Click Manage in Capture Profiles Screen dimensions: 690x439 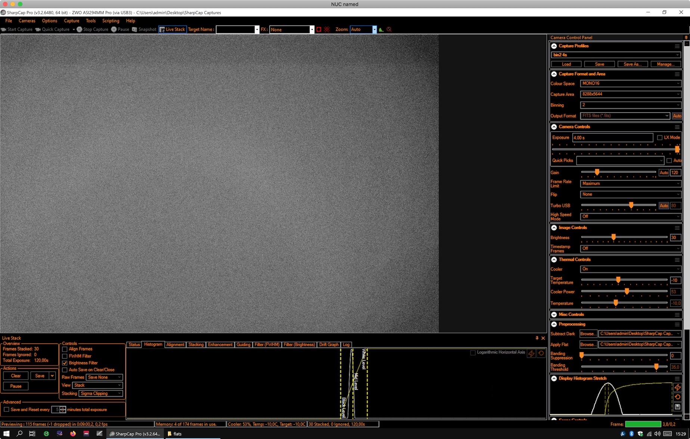coord(666,64)
